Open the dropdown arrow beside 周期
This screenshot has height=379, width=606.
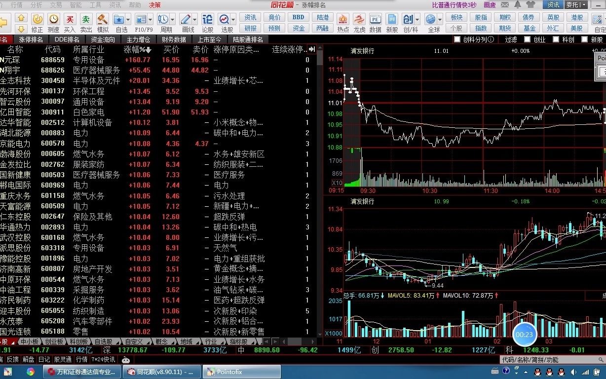172,20
